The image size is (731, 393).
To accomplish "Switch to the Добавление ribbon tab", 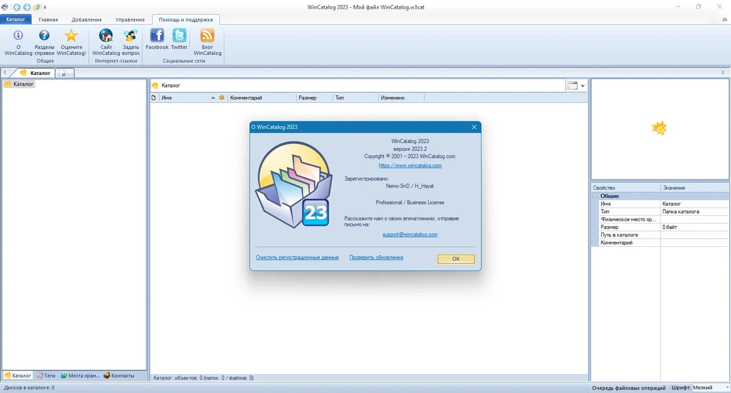I will (x=87, y=19).
